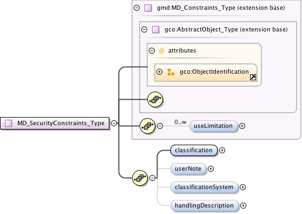
Task: Select the gco:ObjectIdentification label
Action: point(214,72)
